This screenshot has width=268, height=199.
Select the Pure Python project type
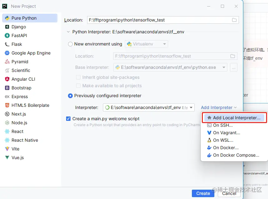pos(30,18)
